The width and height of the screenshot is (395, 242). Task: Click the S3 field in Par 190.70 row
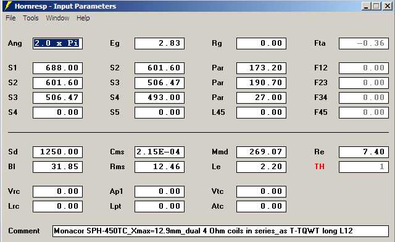pyautogui.click(x=159, y=83)
